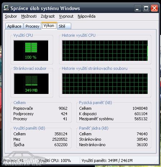The width and height of the screenshot is (161, 167).
Task: Click the K dispozici value 601104
Action: pos(141,114)
